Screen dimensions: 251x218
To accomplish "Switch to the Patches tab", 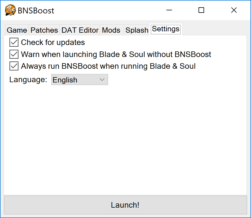I will (44, 30).
